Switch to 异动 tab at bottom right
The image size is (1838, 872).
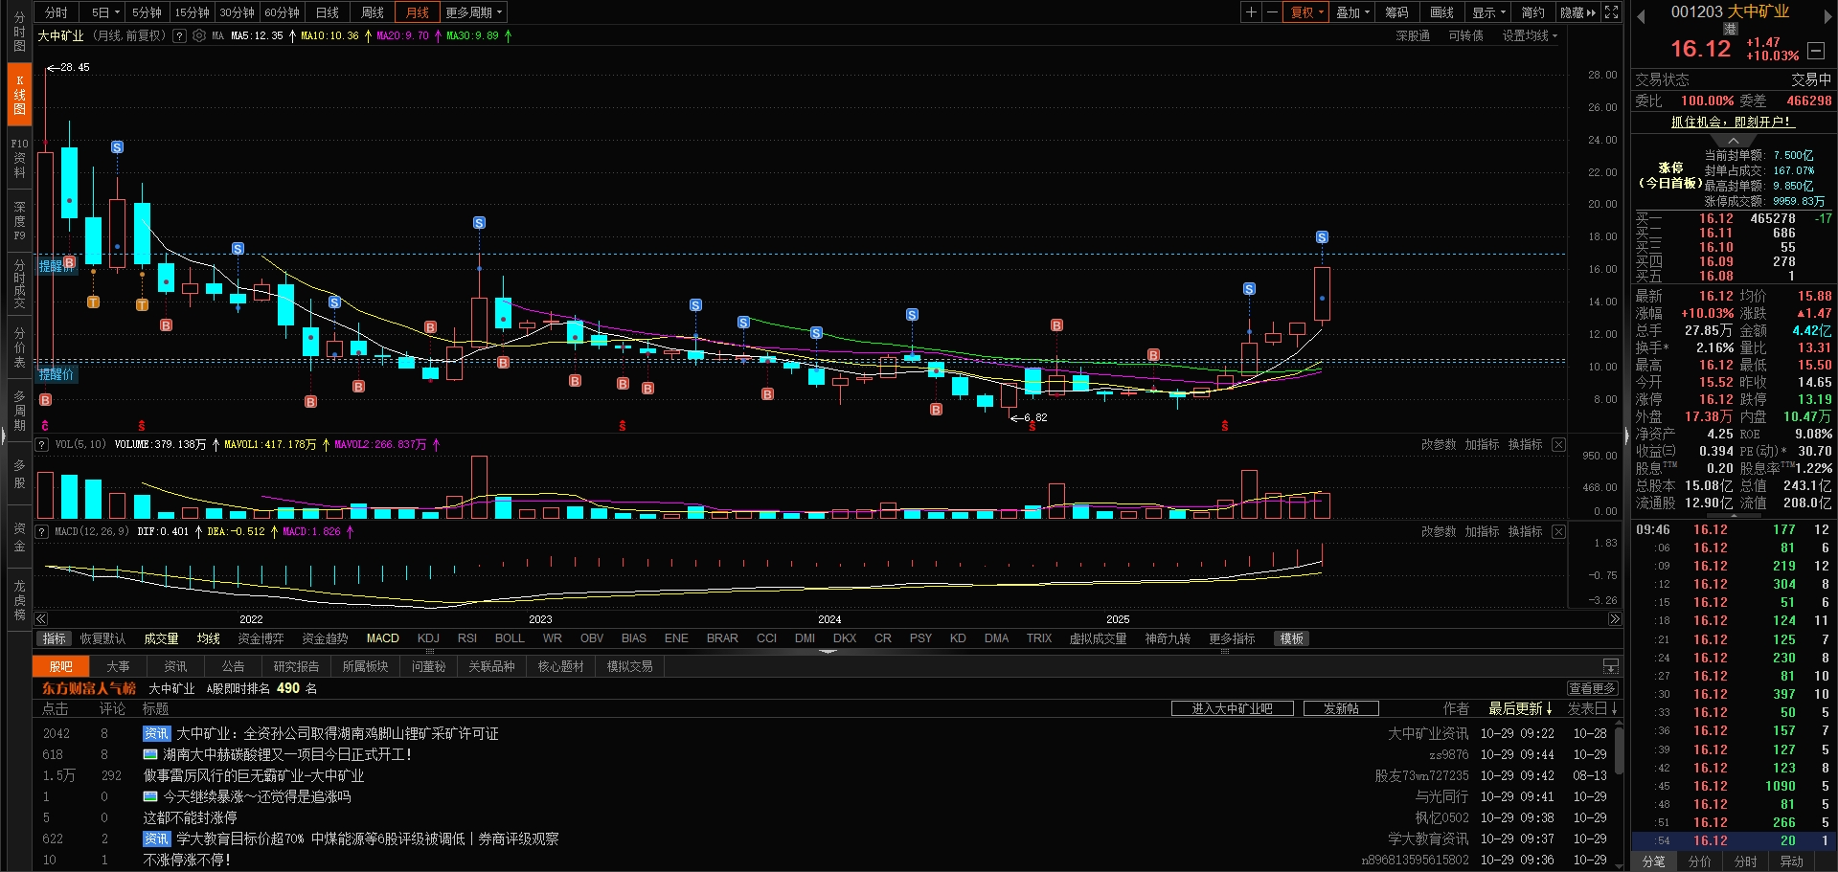[1791, 861]
